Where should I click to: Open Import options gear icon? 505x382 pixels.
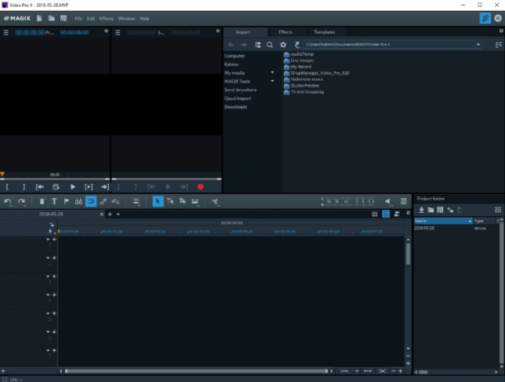283,45
